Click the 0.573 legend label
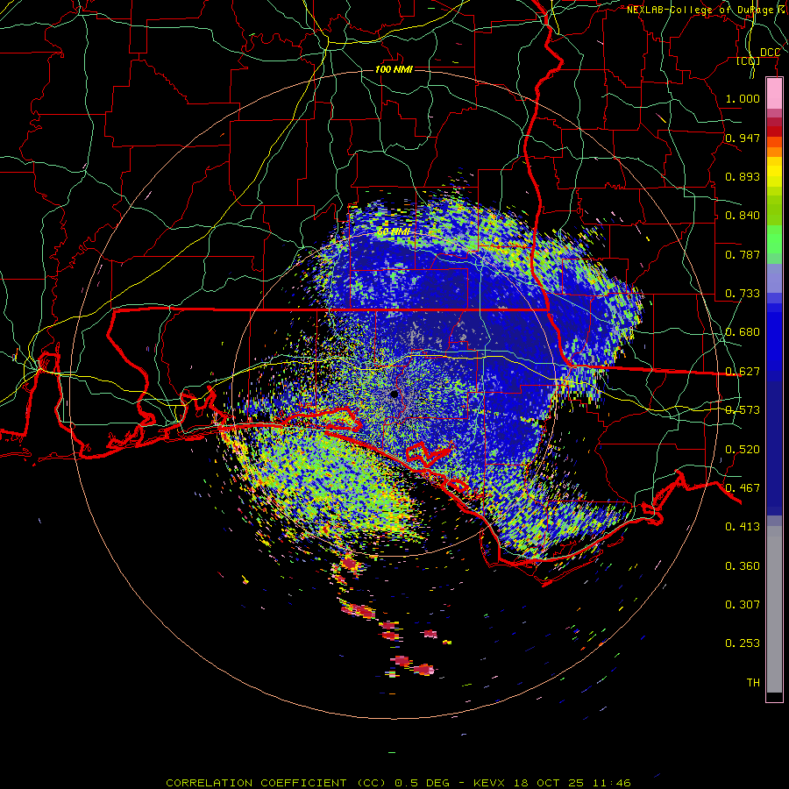Viewport: 789px width, 789px height. click(x=743, y=410)
